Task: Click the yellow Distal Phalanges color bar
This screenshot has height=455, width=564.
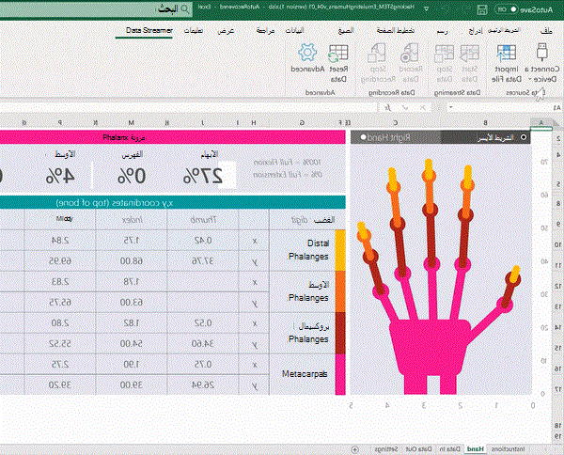Action: tap(340, 250)
